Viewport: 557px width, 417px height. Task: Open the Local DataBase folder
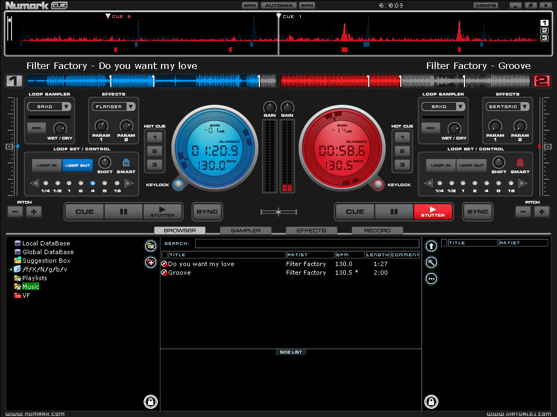[x=46, y=243]
